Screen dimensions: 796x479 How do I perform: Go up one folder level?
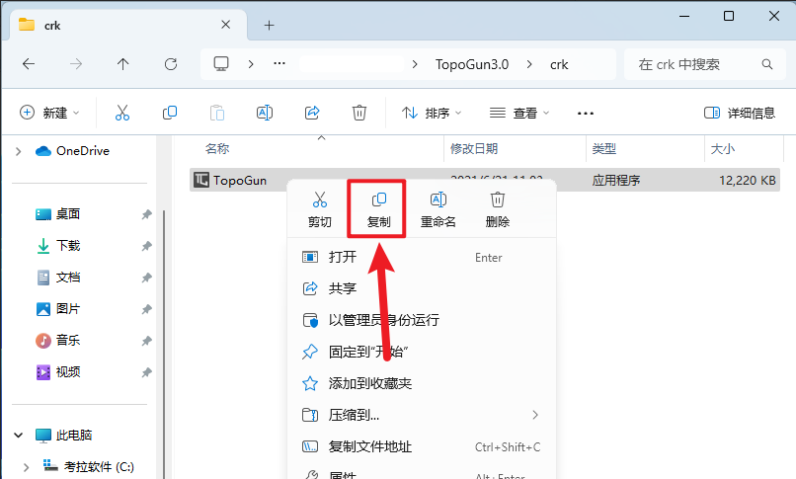click(122, 64)
